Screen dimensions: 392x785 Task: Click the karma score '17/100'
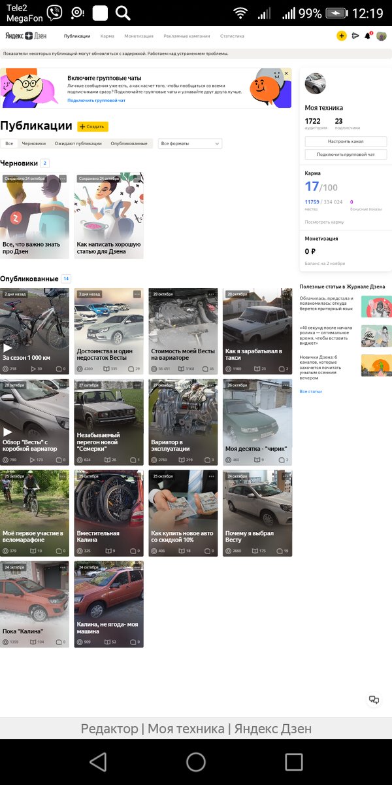pyautogui.click(x=321, y=187)
